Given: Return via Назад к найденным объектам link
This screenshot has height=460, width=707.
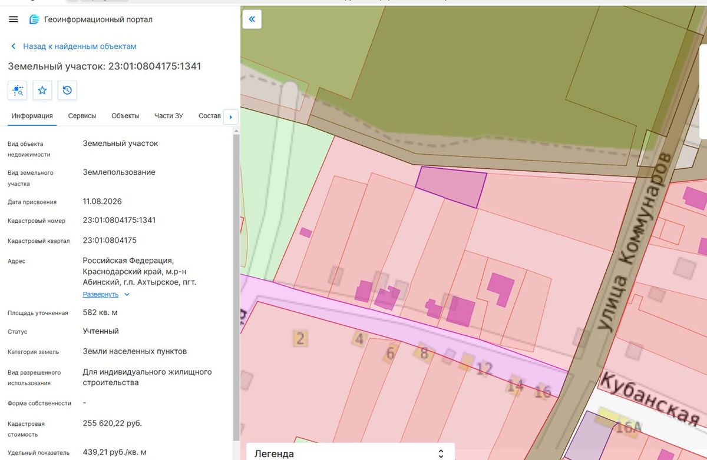Looking at the screenshot, I should [x=80, y=46].
